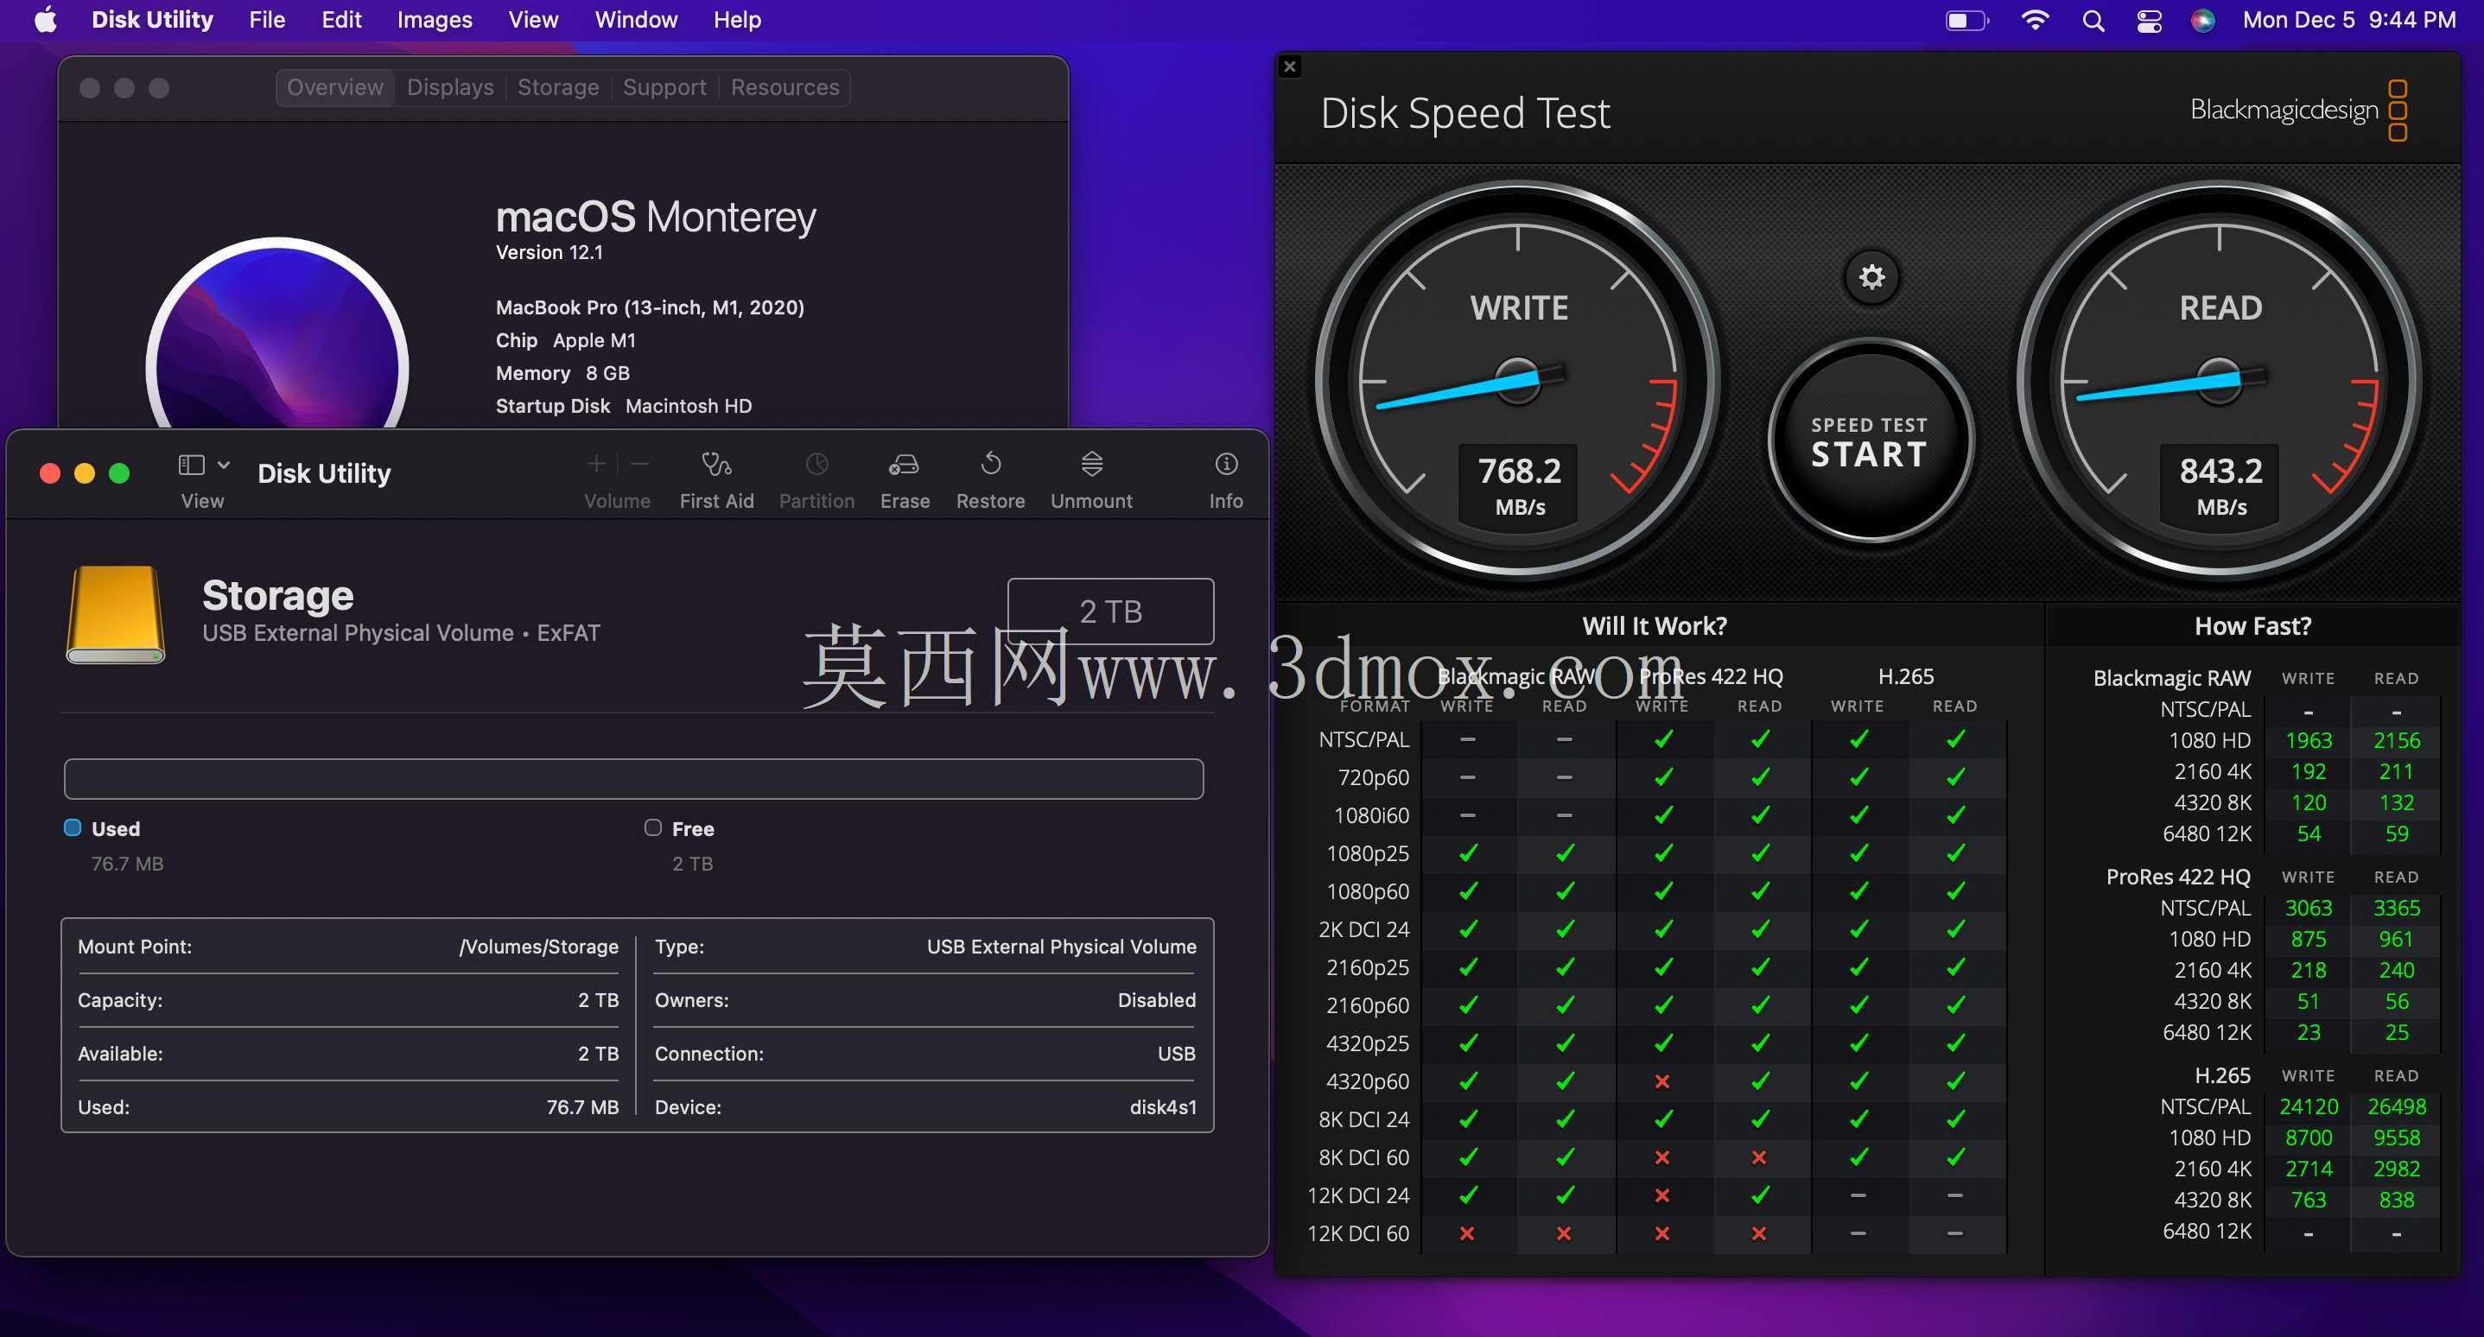This screenshot has height=1337, width=2484.
Task: Run First Aid on the volume
Action: pos(716,480)
